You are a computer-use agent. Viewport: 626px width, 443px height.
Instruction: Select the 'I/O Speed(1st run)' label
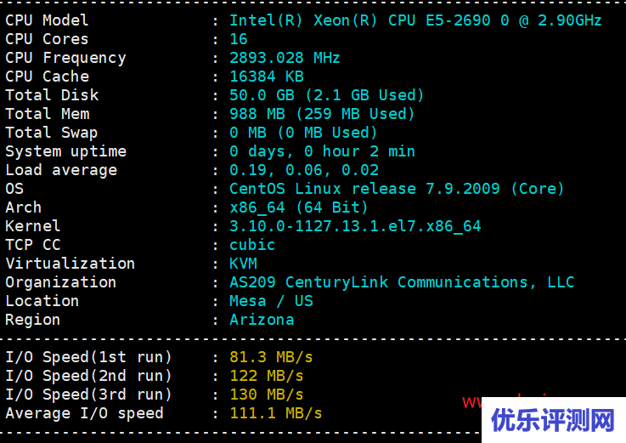88,357
